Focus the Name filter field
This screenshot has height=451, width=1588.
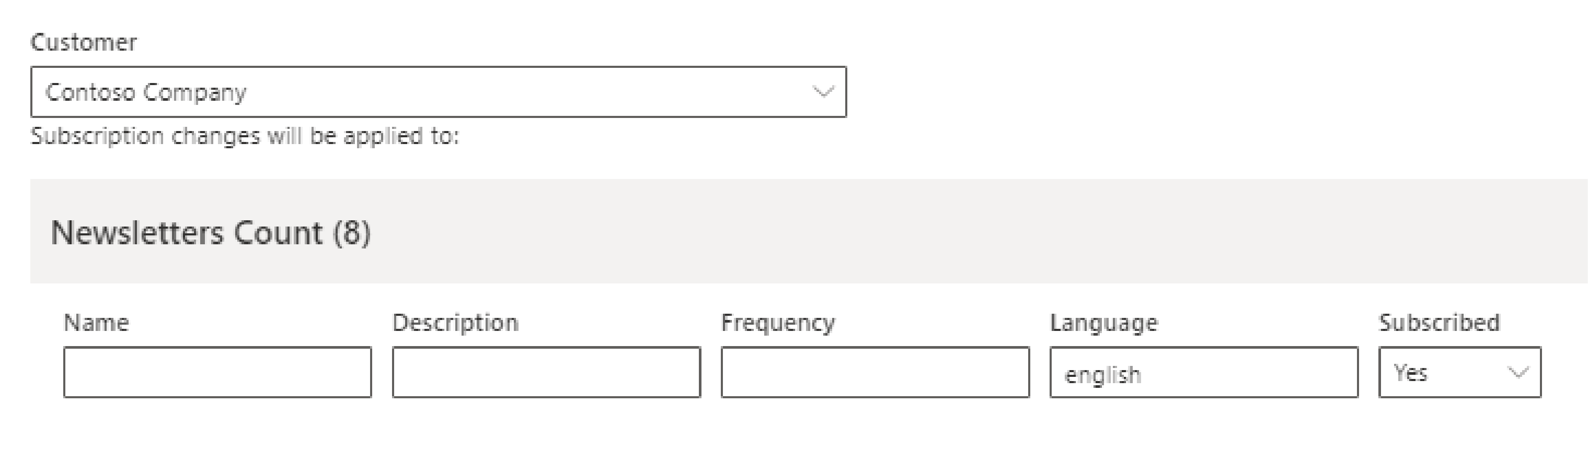(217, 373)
